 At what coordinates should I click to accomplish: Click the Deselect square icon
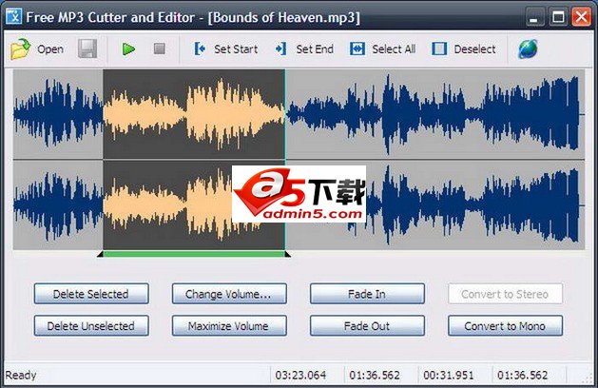tap(439, 48)
